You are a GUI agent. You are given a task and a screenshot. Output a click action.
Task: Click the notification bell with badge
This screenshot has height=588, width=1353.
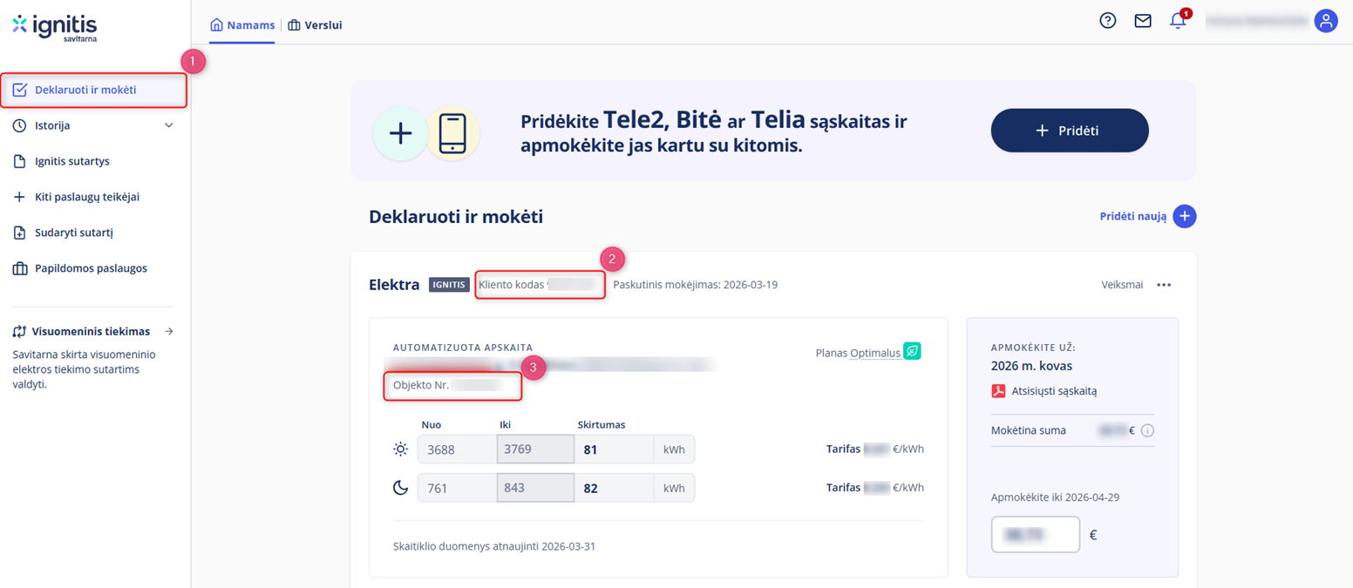pyautogui.click(x=1178, y=20)
